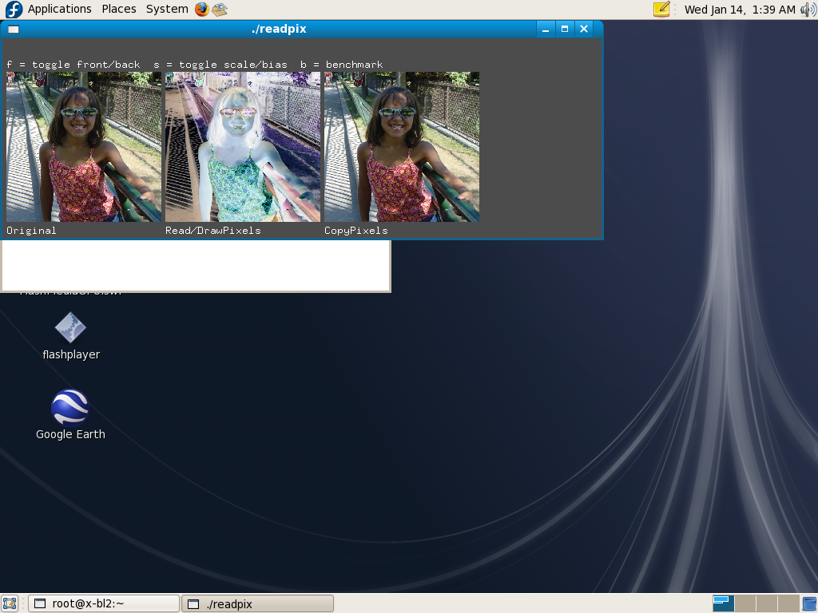Click the Show Desktop button
Viewport: 818px width, 613px height.
pyautogui.click(x=10, y=603)
